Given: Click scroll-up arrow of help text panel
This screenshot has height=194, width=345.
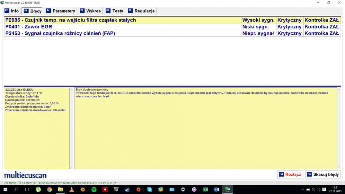Looking at the screenshot, I should coord(339,90).
